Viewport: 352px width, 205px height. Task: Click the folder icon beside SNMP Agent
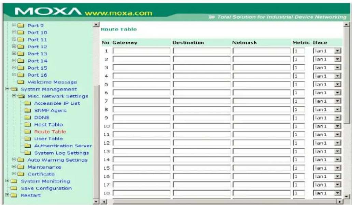[27, 110]
